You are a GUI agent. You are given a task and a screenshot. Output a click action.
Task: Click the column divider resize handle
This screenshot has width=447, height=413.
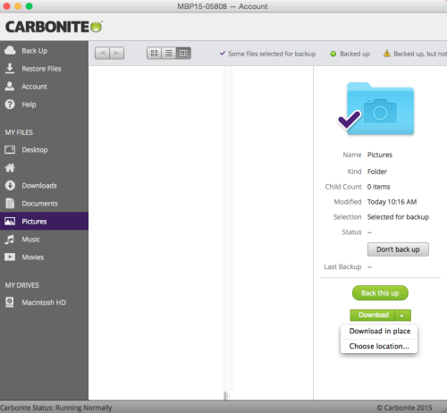click(228, 396)
